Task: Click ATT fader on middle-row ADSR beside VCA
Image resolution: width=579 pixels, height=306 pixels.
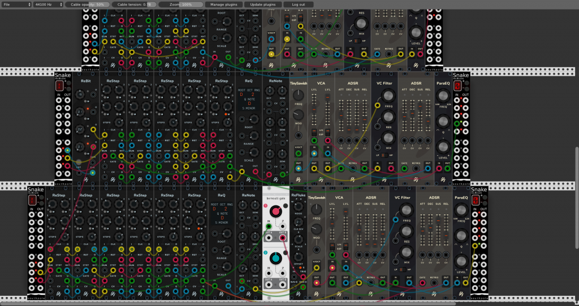Action: click(341, 116)
